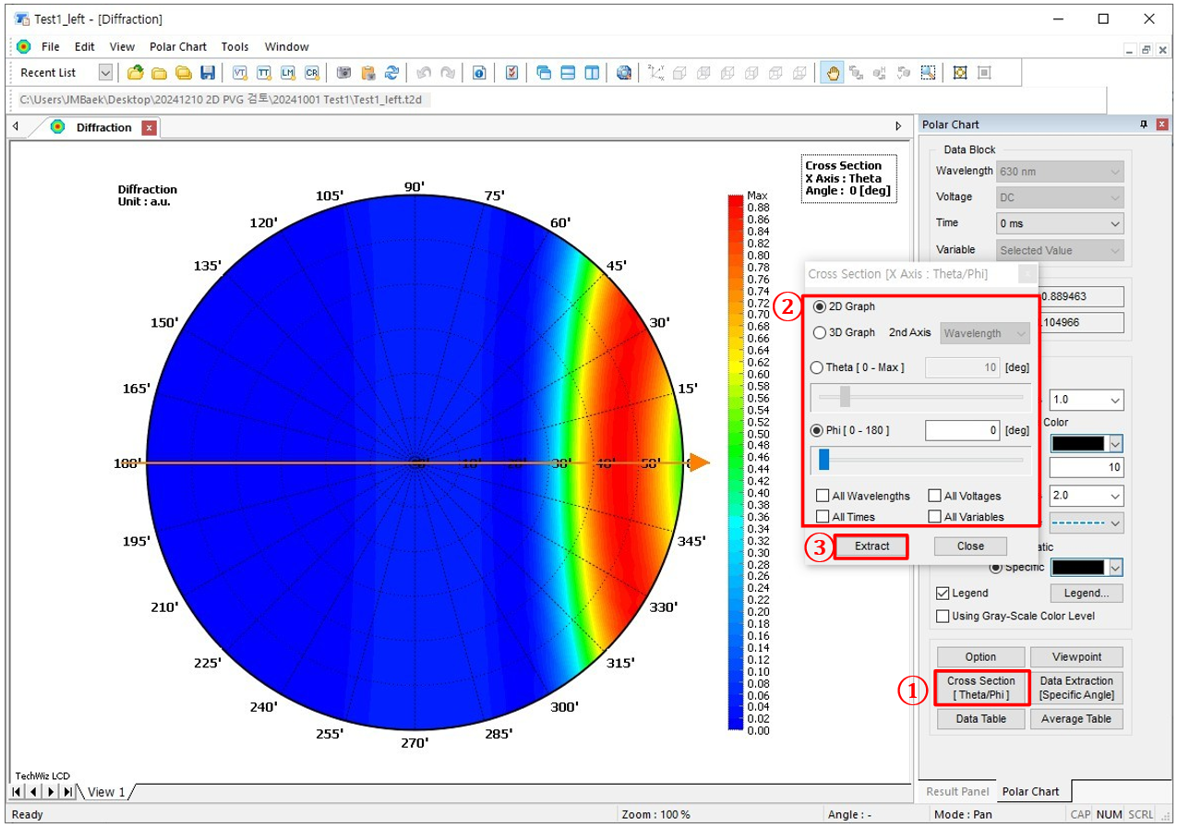Viewport: 1178px width, 828px height.
Task: Click the globe icon in toolbar
Action: click(624, 73)
